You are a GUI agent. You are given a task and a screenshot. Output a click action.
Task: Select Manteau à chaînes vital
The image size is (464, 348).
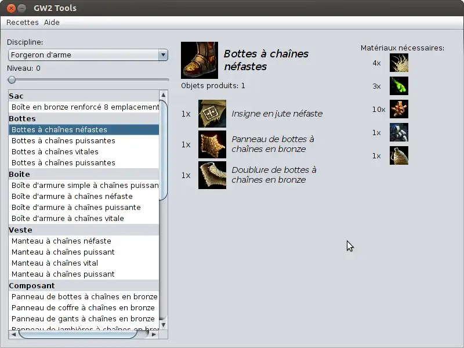pos(84,263)
